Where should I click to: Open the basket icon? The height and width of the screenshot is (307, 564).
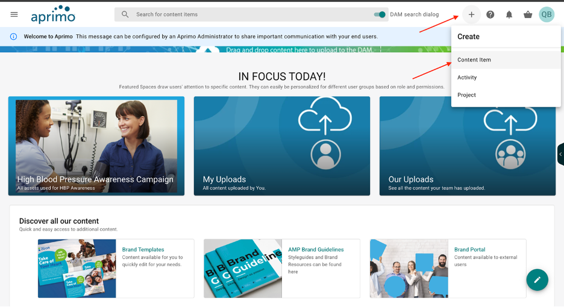pyautogui.click(x=528, y=14)
